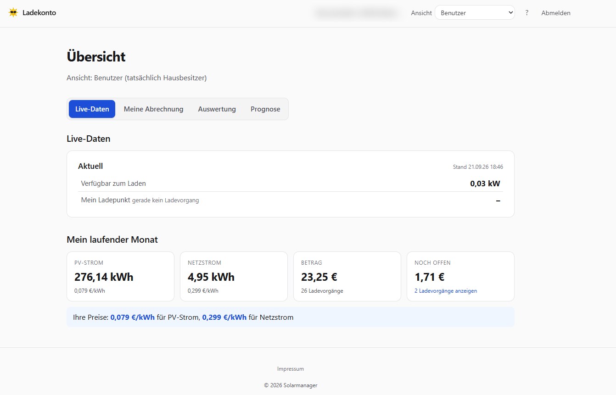The height and width of the screenshot is (395, 616).
Task: Click the 23,25 € Betrag value
Action: [x=319, y=277]
